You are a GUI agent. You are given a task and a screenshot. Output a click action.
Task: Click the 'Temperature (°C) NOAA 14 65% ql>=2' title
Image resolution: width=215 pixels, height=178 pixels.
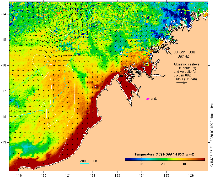[x=164, y=154]
